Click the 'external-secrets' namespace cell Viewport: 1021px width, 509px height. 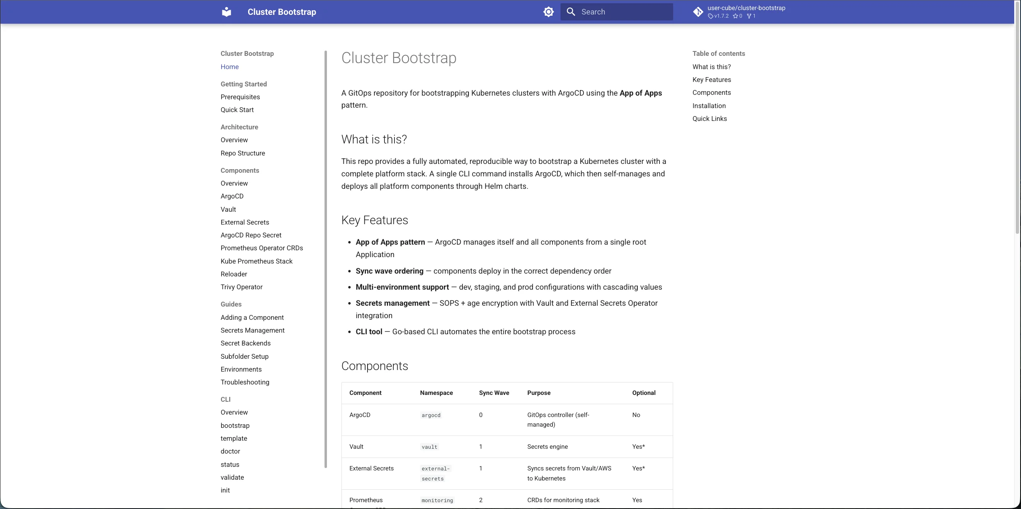tap(436, 473)
